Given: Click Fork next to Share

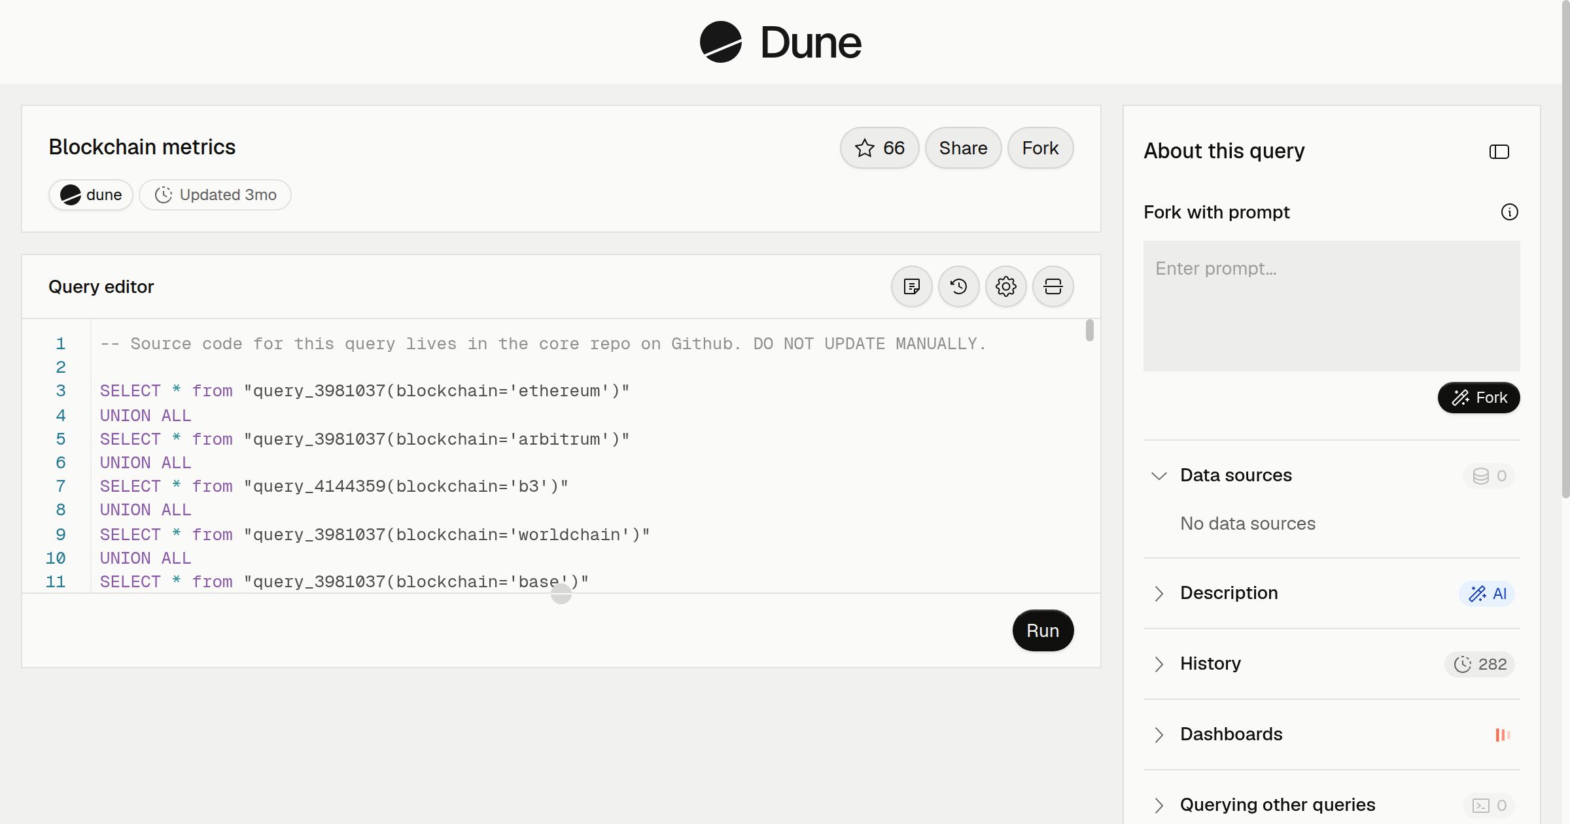Looking at the screenshot, I should (x=1040, y=148).
